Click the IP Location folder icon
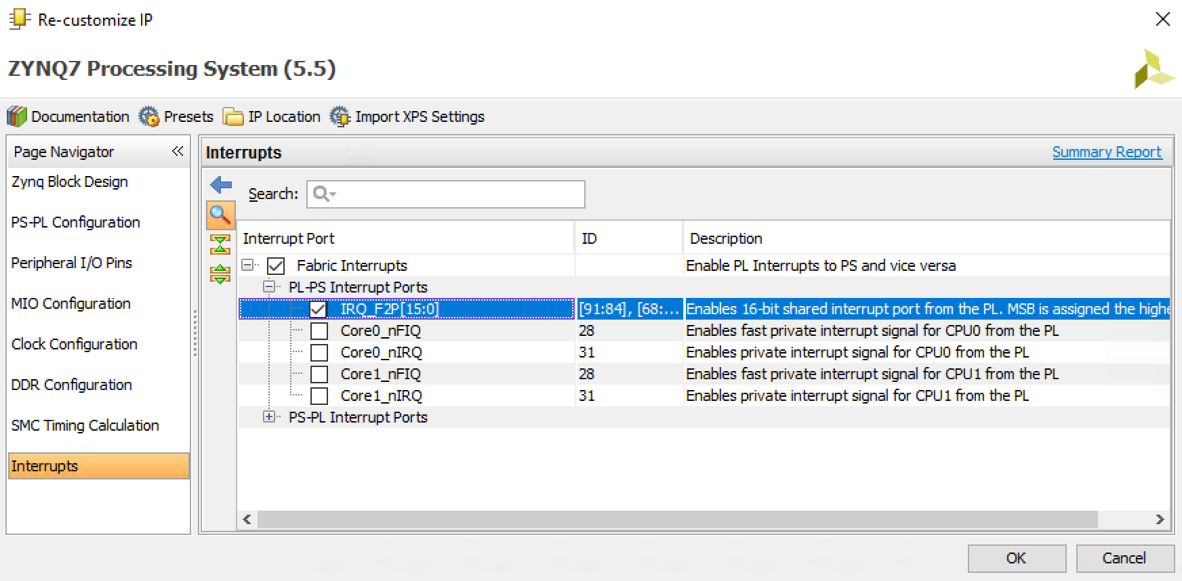Viewport: 1182px width, 581px height. coord(233,116)
